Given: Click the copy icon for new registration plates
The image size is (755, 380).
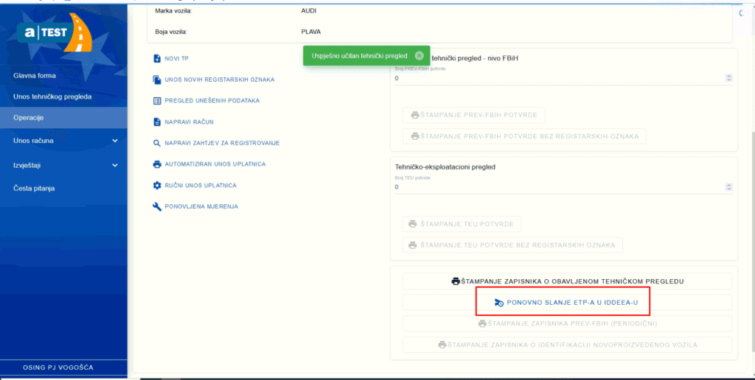Looking at the screenshot, I should point(156,80).
